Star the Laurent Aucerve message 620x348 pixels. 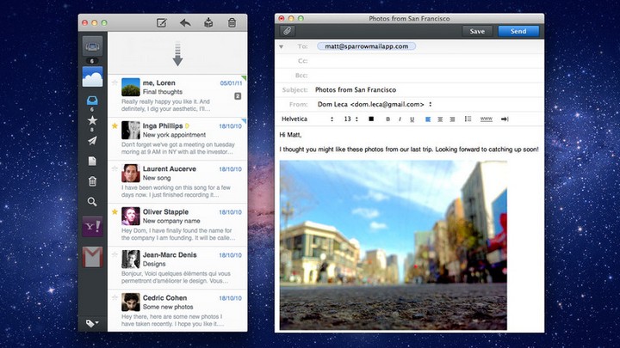point(115,169)
